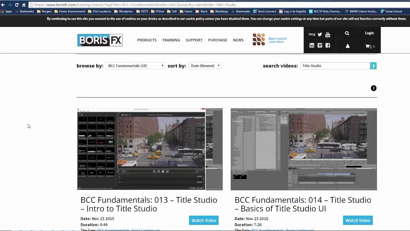Open Kerio Connect bookmark
Image resolution: width=410 pixels, height=231 pixels.
265,11
